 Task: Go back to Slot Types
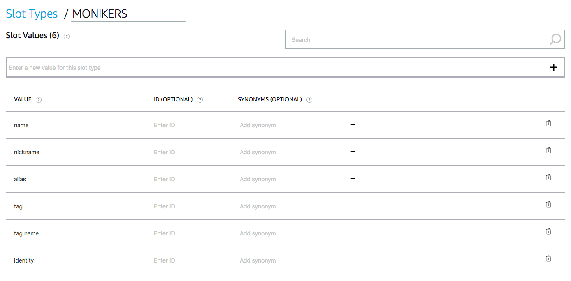pyautogui.click(x=32, y=14)
